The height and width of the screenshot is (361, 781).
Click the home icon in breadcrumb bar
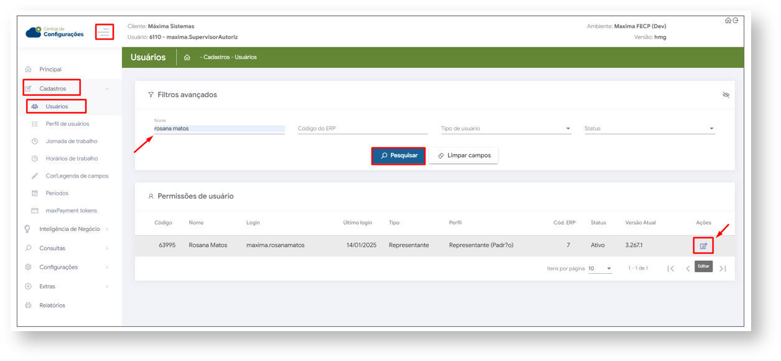coord(187,57)
